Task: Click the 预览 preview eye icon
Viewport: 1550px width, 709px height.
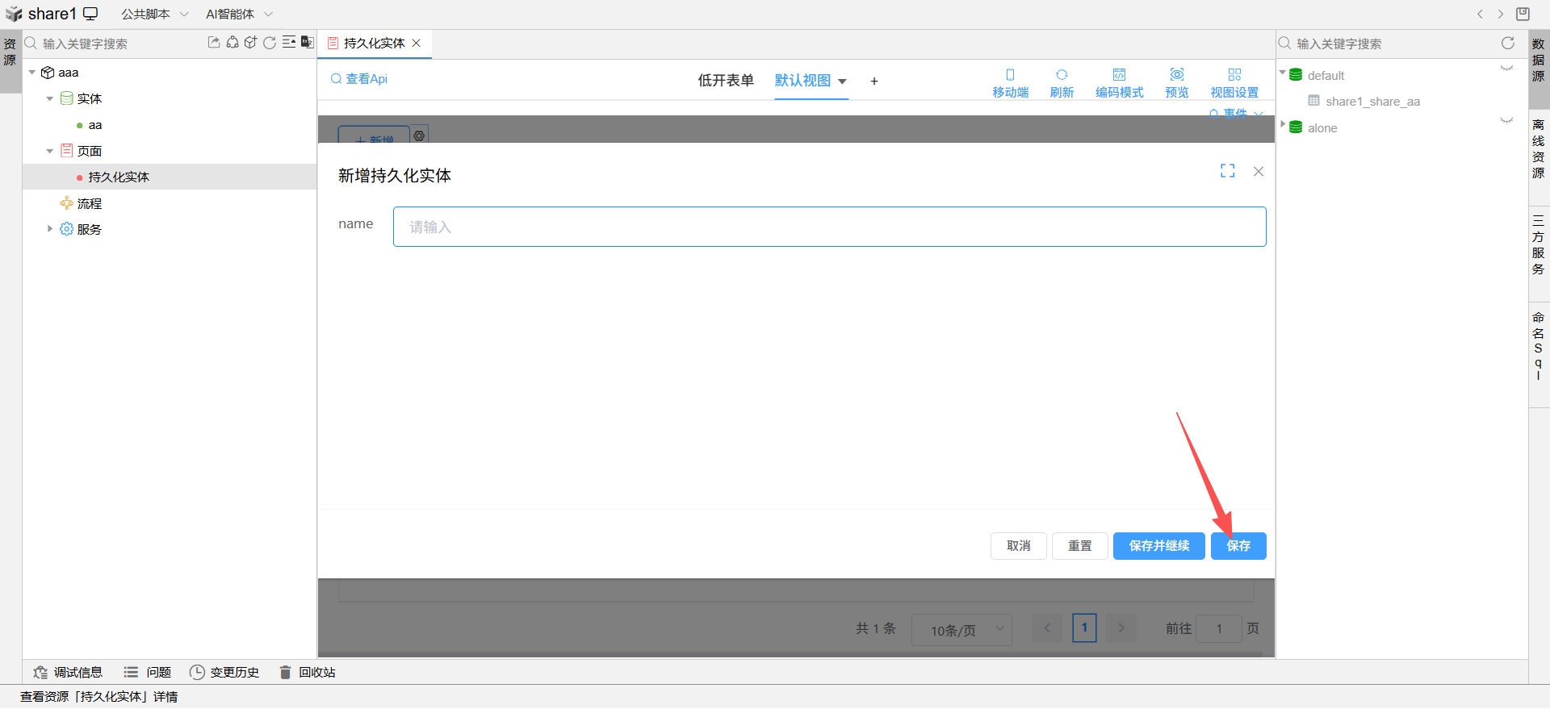Action: [x=1177, y=75]
